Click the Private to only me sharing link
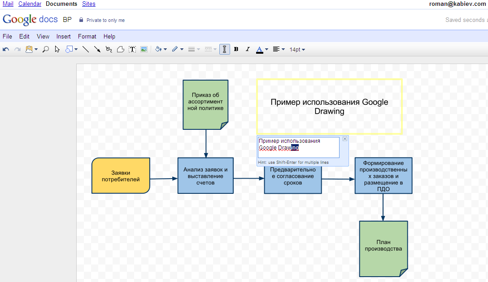The height and width of the screenshot is (282, 488). [x=105, y=20]
